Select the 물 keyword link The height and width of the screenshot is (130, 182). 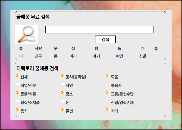tap(21, 48)
